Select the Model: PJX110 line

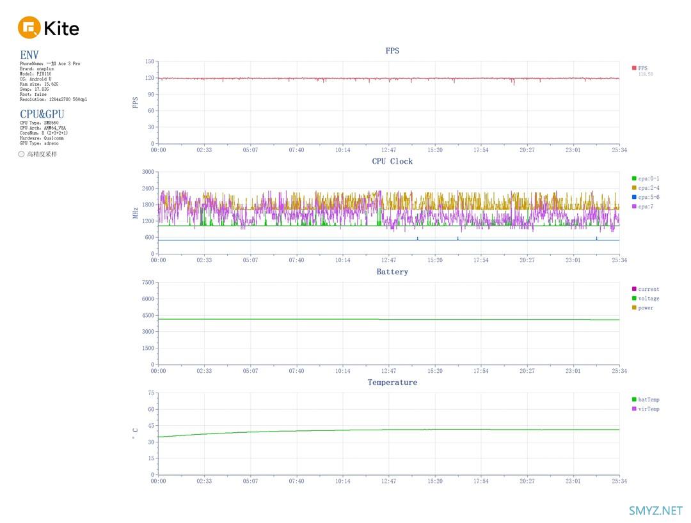35,74
